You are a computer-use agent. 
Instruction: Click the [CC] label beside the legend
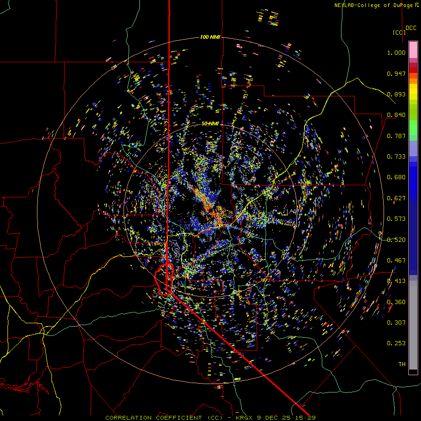[x=399, y=32]
